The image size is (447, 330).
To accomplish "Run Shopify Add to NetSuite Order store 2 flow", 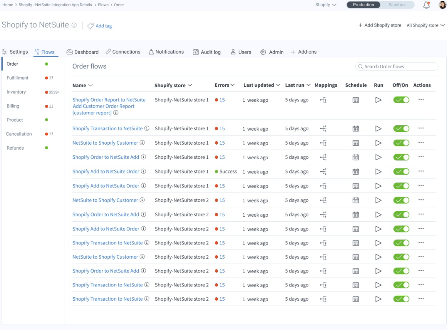I will [x=378, y=229].
